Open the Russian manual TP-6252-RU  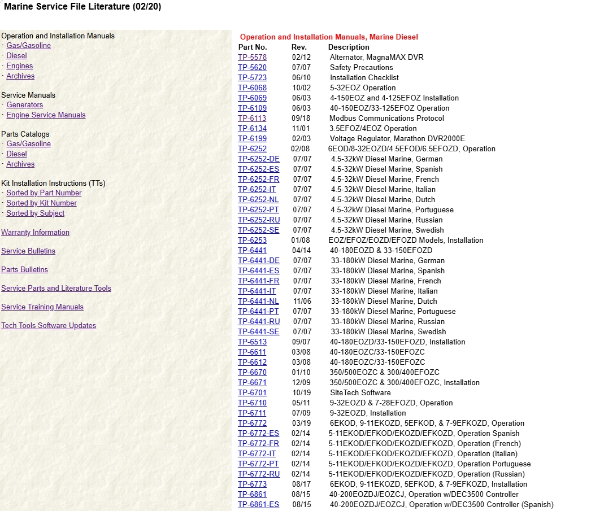[x=259, y=220]
